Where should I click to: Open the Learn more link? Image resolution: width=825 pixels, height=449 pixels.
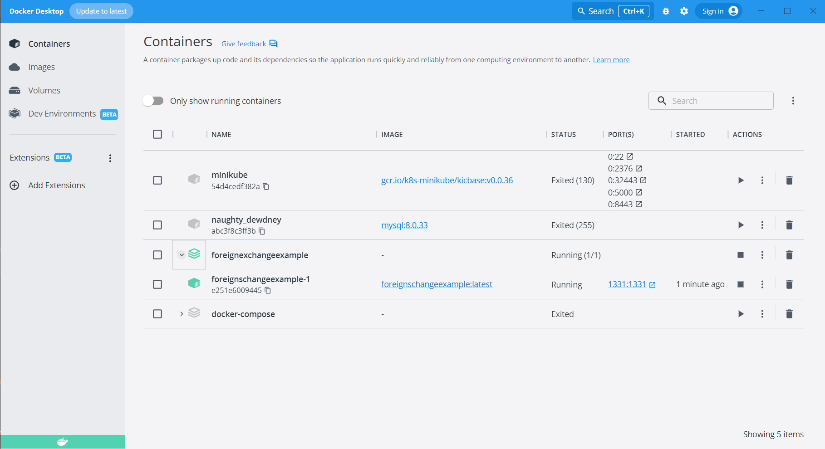[x=611, y=60]
